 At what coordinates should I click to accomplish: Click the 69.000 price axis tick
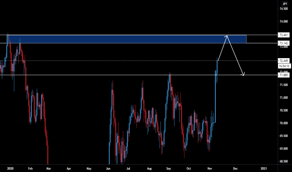coord(284,149)
